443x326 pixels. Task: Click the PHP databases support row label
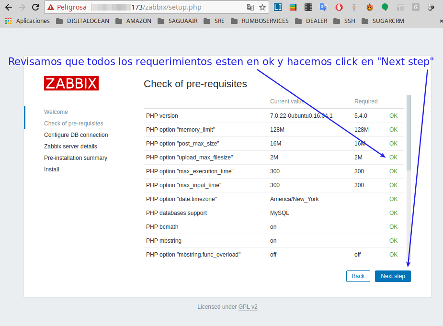176,213
